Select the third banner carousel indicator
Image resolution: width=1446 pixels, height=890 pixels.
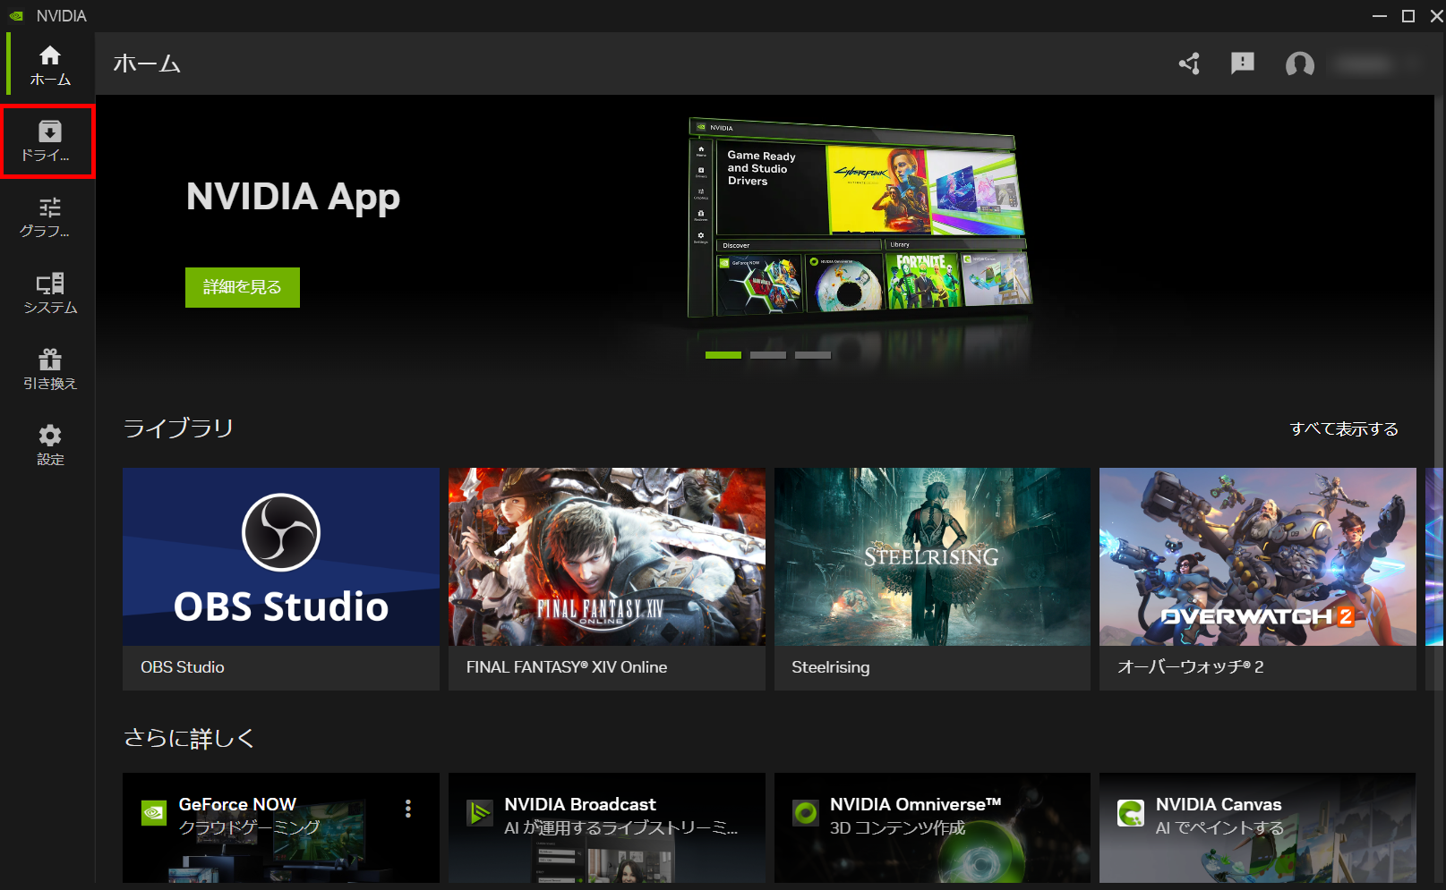click(x=813, y=355)
